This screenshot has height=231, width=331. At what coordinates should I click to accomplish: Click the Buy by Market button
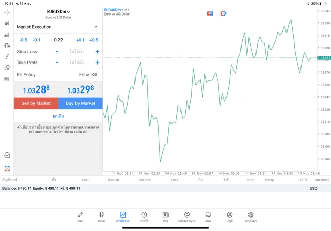click(x=81, y=103)
